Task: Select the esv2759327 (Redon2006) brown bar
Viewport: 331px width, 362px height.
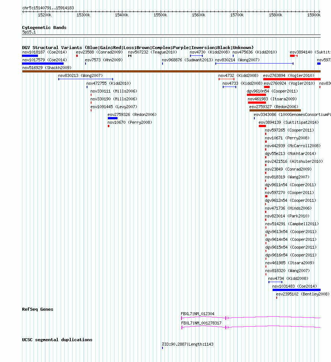Action: pyautogui.click(x=275, y=110)
